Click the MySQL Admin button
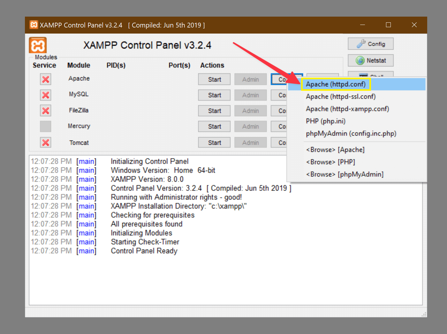The image size is (447, 334). 250,95
